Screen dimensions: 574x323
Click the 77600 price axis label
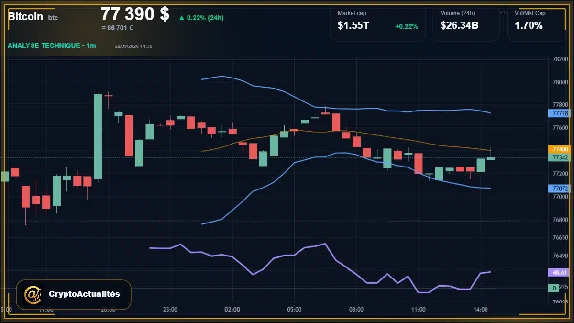560,128
